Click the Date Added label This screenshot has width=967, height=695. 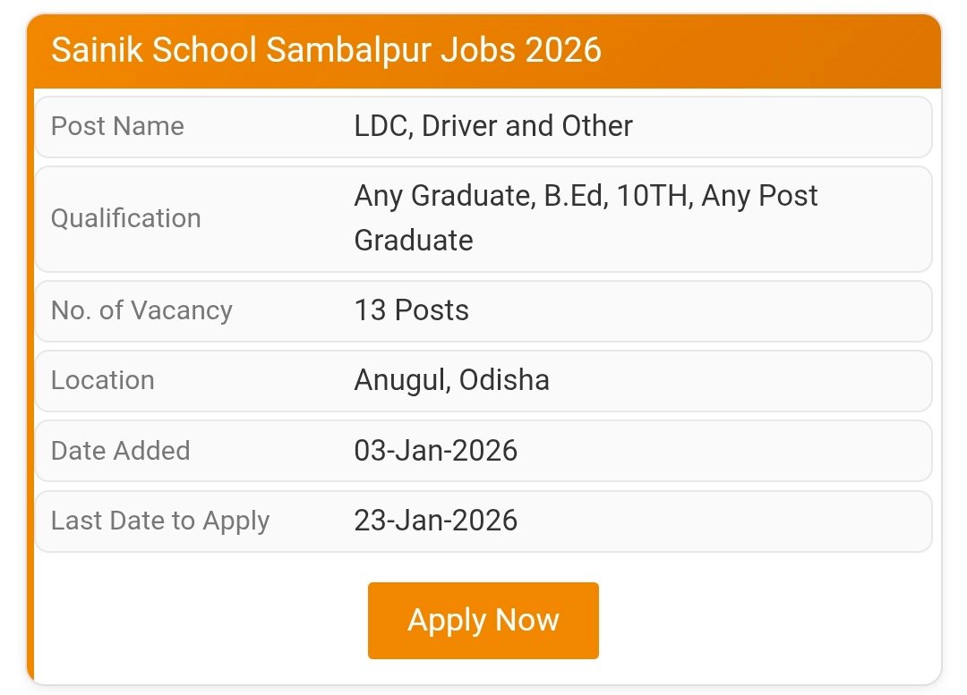click(x=120, y=450)
